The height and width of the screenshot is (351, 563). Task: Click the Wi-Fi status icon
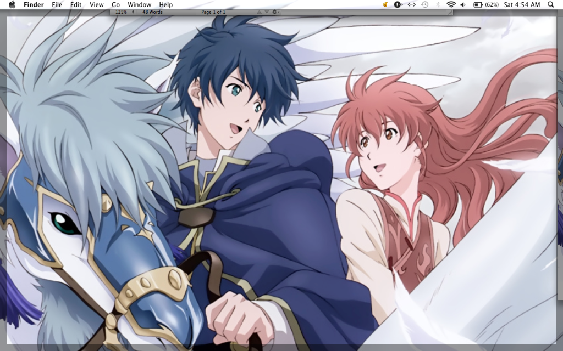451,4
